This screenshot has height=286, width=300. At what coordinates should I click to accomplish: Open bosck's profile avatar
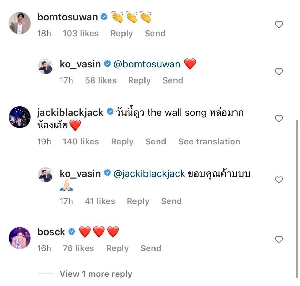click(x=20, y=238)
